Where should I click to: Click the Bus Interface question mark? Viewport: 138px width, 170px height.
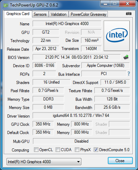point(129,74)
